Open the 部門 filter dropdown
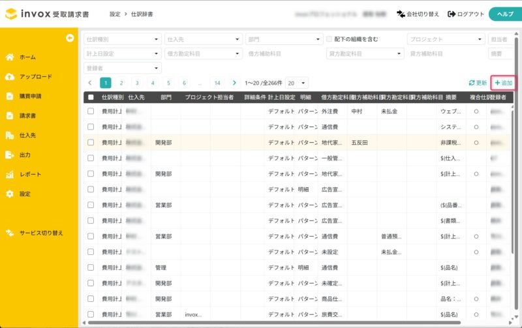 tap(284, 39)
